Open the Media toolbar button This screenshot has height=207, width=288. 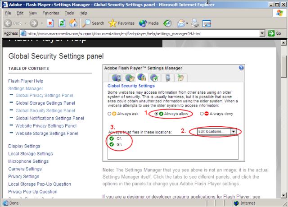pos(149,23)
